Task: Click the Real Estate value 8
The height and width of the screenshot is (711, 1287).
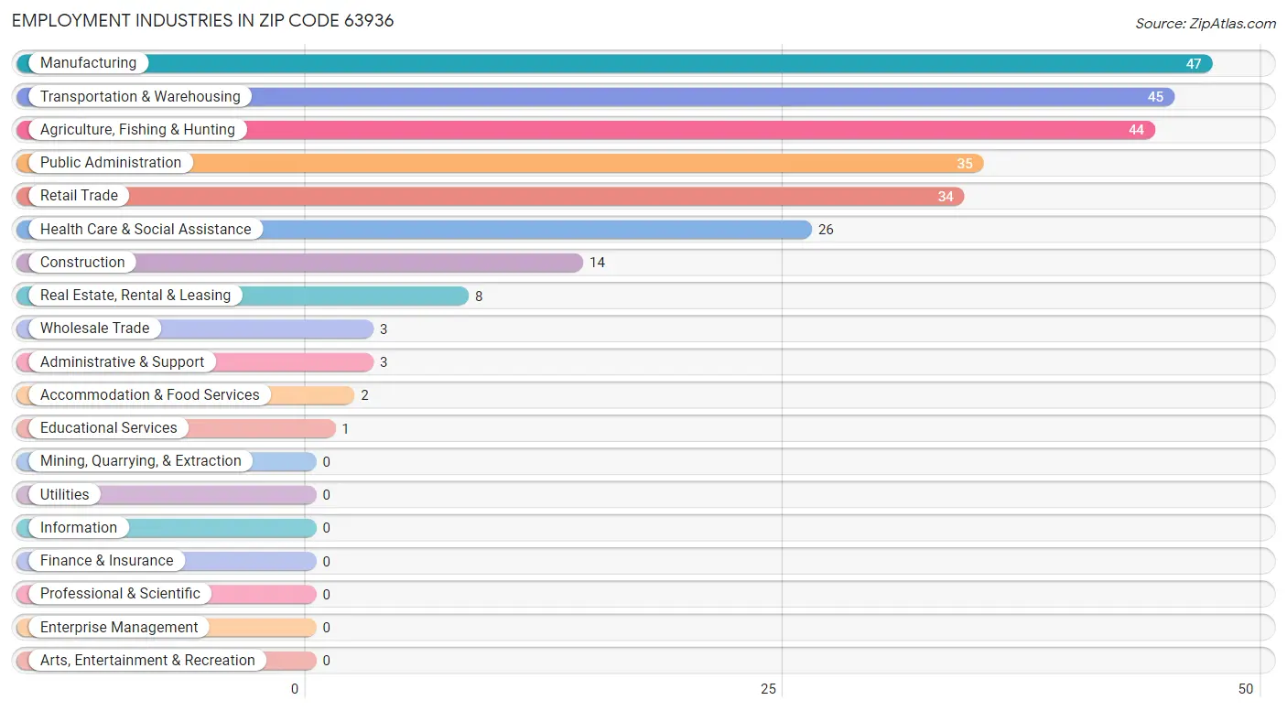Action: tap(479, 296)
